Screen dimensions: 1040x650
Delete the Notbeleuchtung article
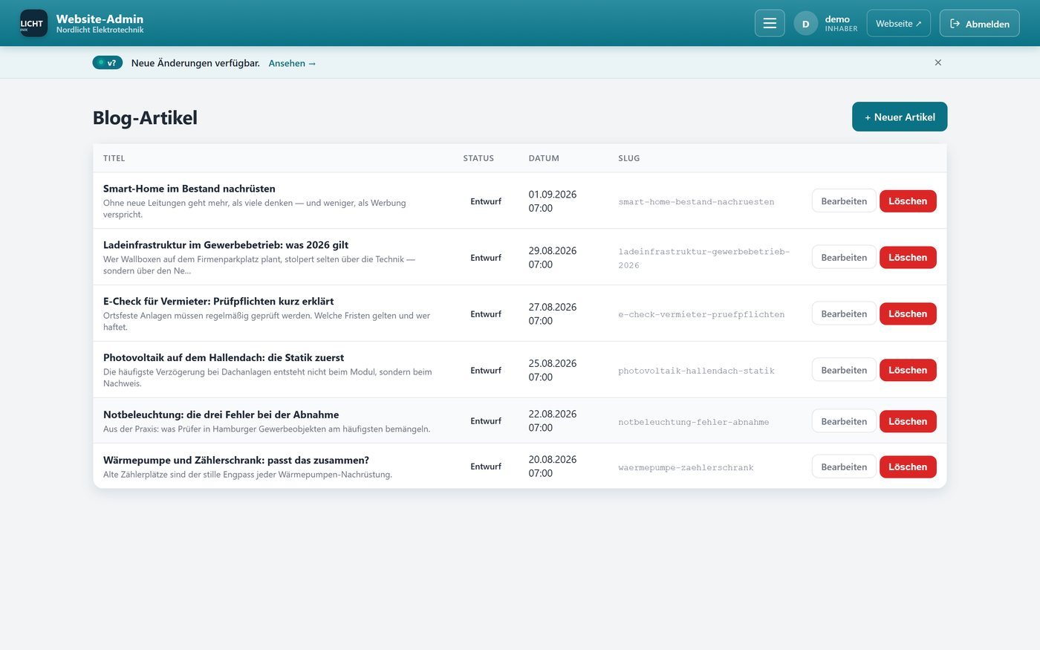click(x=908, y=421)
